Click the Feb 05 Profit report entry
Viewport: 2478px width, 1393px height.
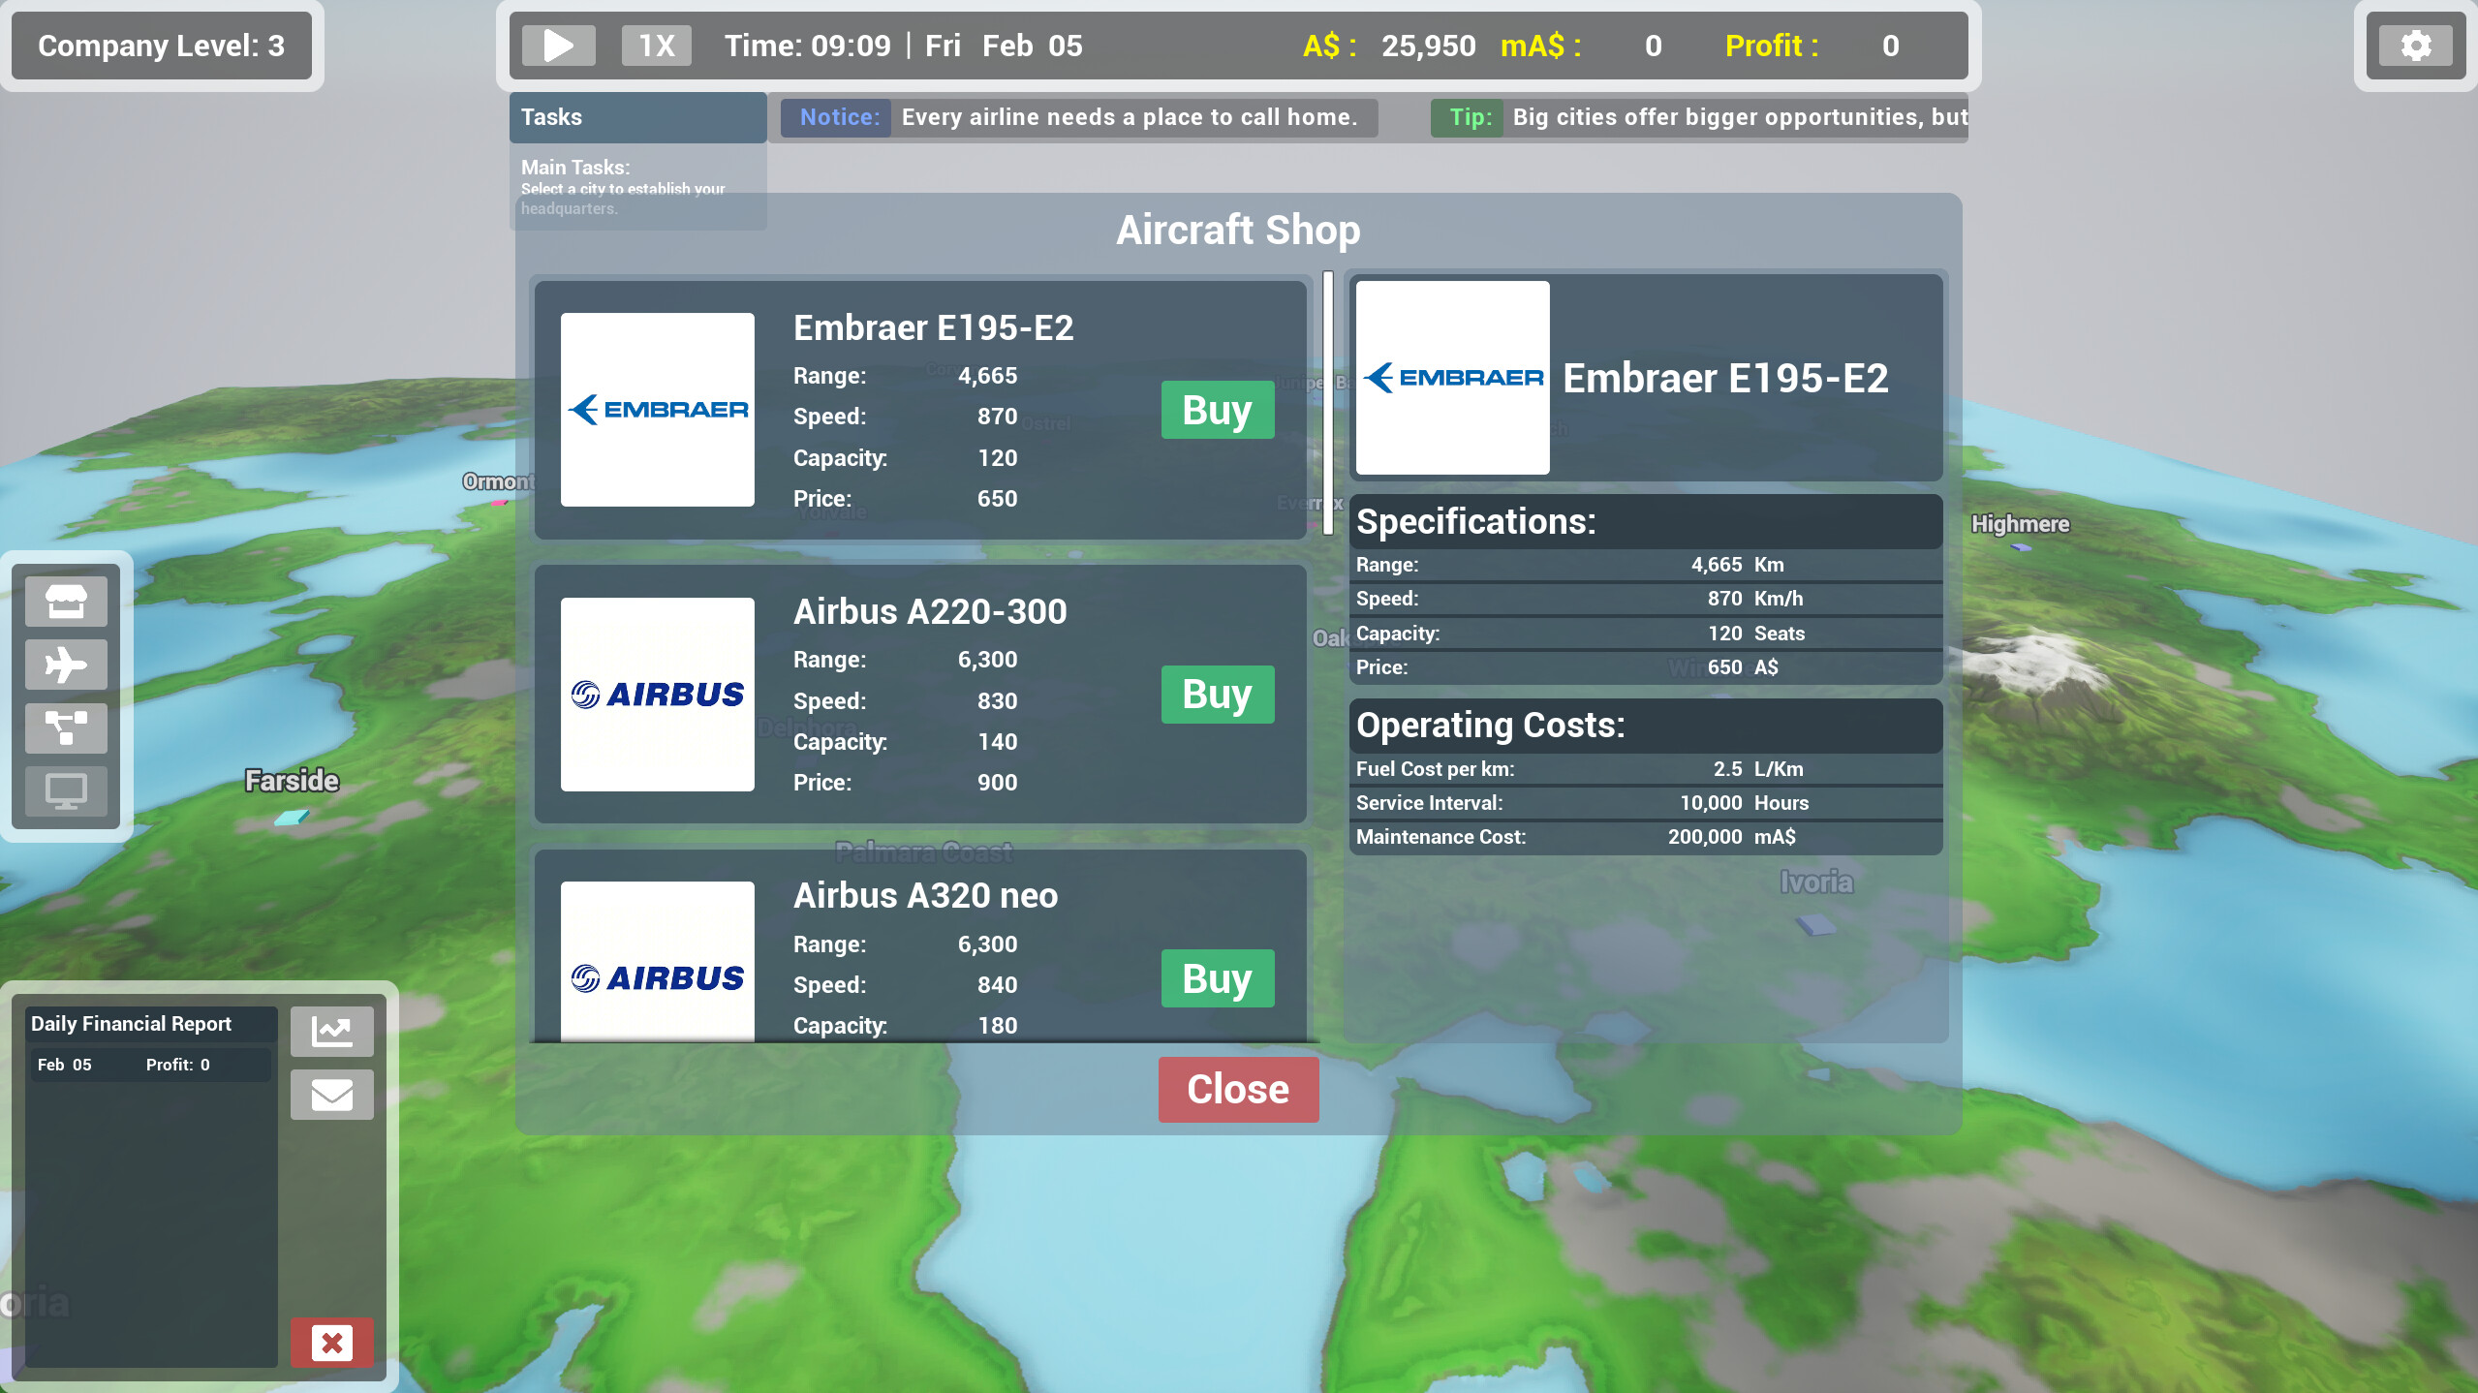pos(150,1065)
